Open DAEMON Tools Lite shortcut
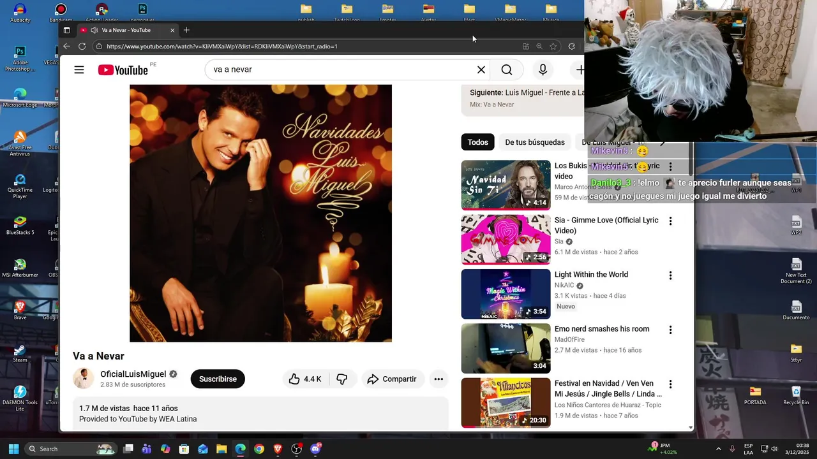 pos(20,398)
